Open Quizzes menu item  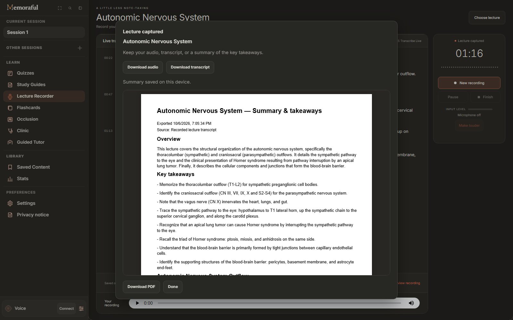[x=44, y=73]
